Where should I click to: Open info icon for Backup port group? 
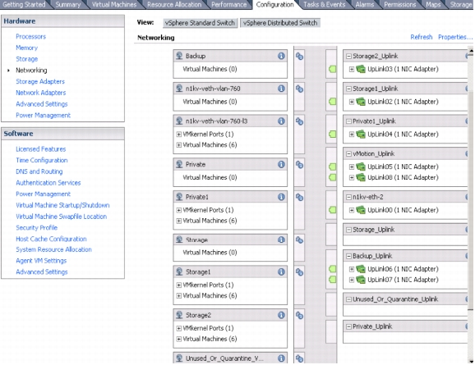point(281,56)
